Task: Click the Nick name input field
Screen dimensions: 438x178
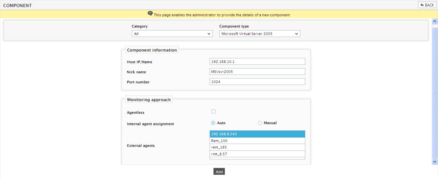Action: pos(257,72)
